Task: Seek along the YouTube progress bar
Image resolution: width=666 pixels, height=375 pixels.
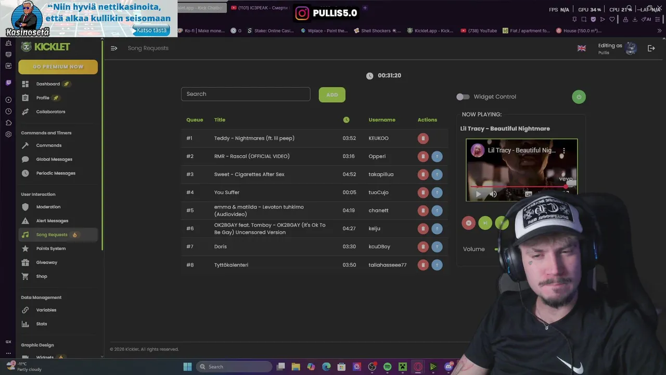Action: [x=521, y=186]
